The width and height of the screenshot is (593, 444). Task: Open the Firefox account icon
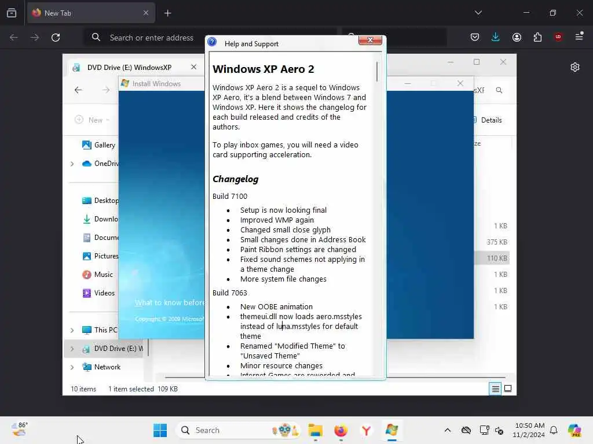point(517,37)
